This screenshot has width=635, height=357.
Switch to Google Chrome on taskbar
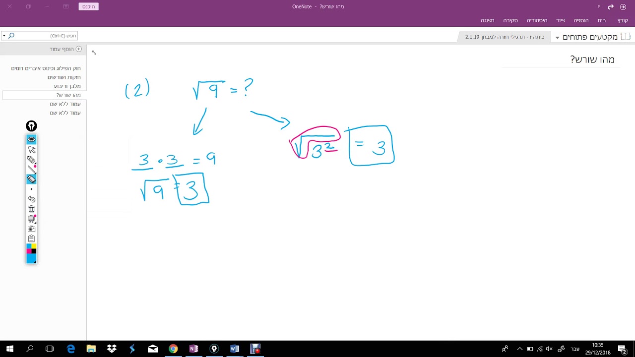click(173, 349)
